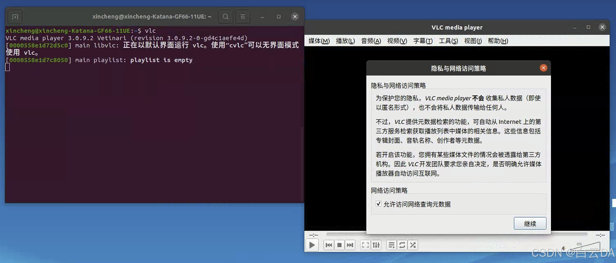Open the 音频(A) menu
This screenshot has height=263, width=616.
(x=371, y=41)
